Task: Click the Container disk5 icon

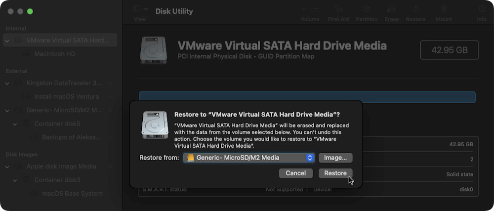Action: click(x=26, y=124)
